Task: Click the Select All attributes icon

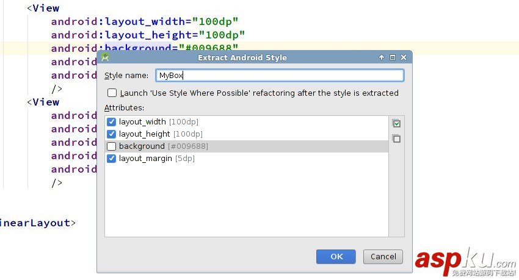Action: tap(396, 124)
